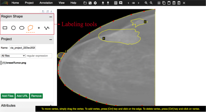
Task: Select the ellipse region shape
Action: tap(22, 28)
